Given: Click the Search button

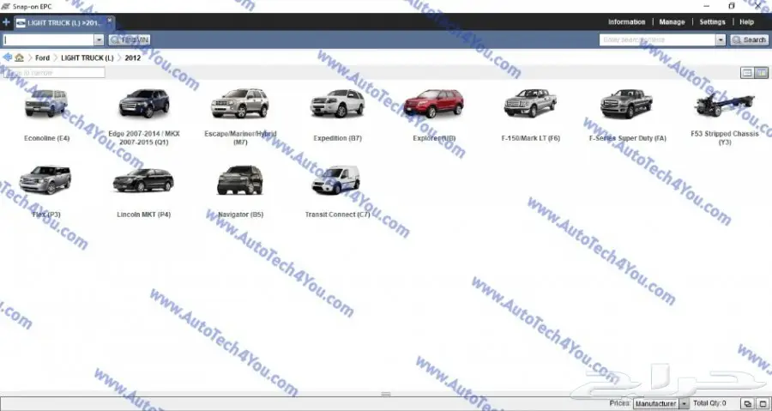Looking at the screenshot, I should tap(750, 39).
